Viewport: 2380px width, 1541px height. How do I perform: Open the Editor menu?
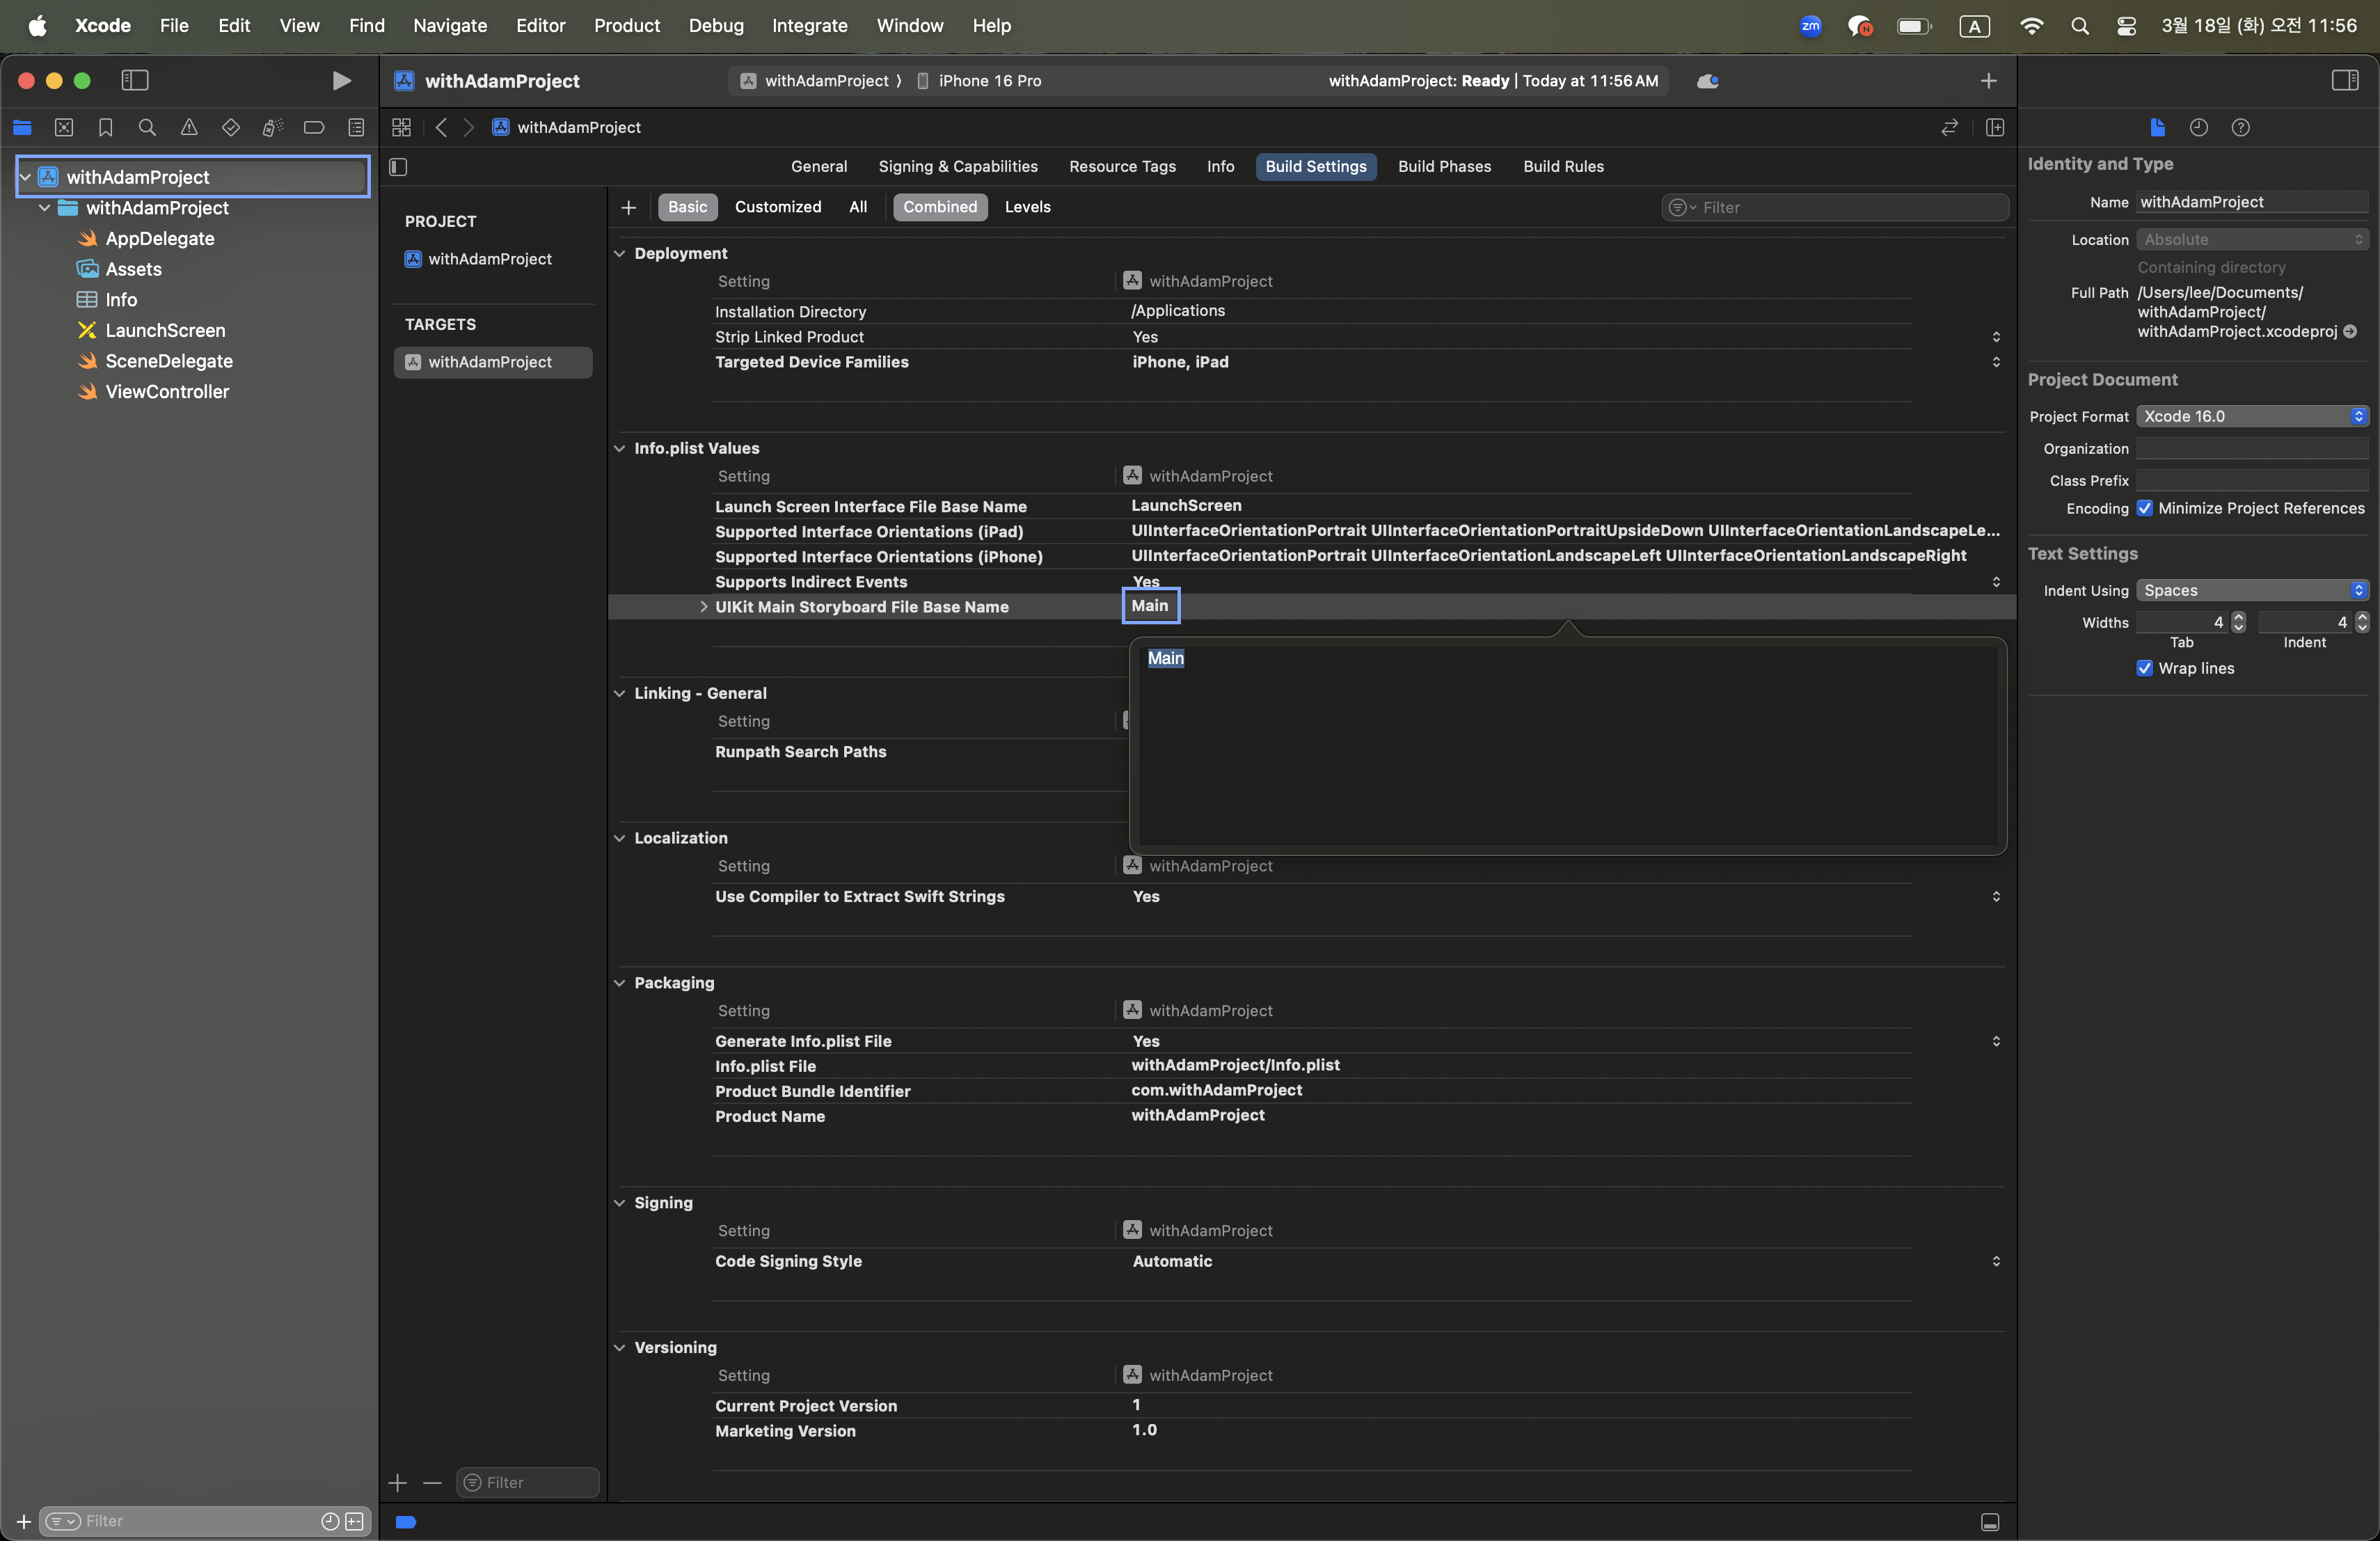tap(540, 25)
